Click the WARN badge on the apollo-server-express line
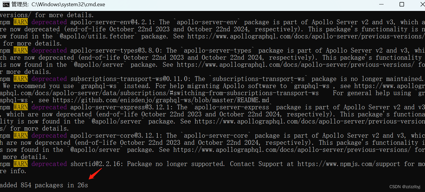The width and height of the screenshot is (425, 192). tap(20, 107)
